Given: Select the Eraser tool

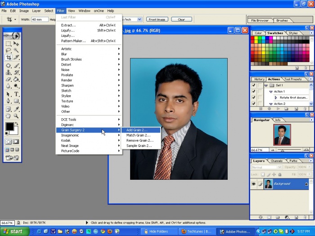Looking at the screenshot, I should coord(8,79).
